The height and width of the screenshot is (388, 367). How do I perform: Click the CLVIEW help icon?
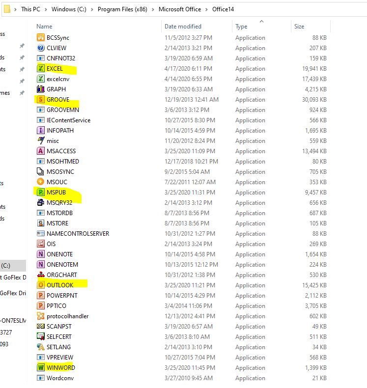pyautogui.click(x=41, y=48)
